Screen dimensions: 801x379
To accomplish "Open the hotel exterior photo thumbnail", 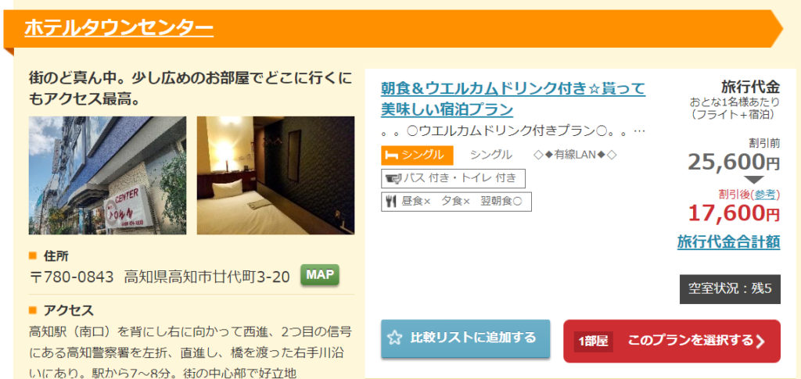I will coord(107,176).
